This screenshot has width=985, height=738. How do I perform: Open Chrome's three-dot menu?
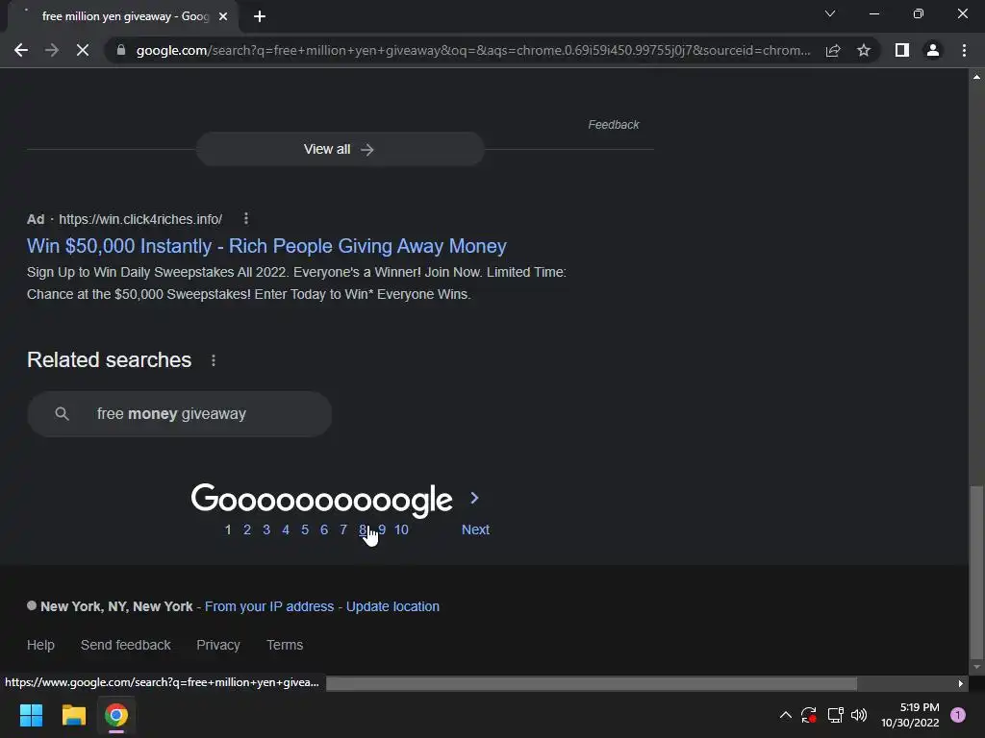click(x=964, y=50)
